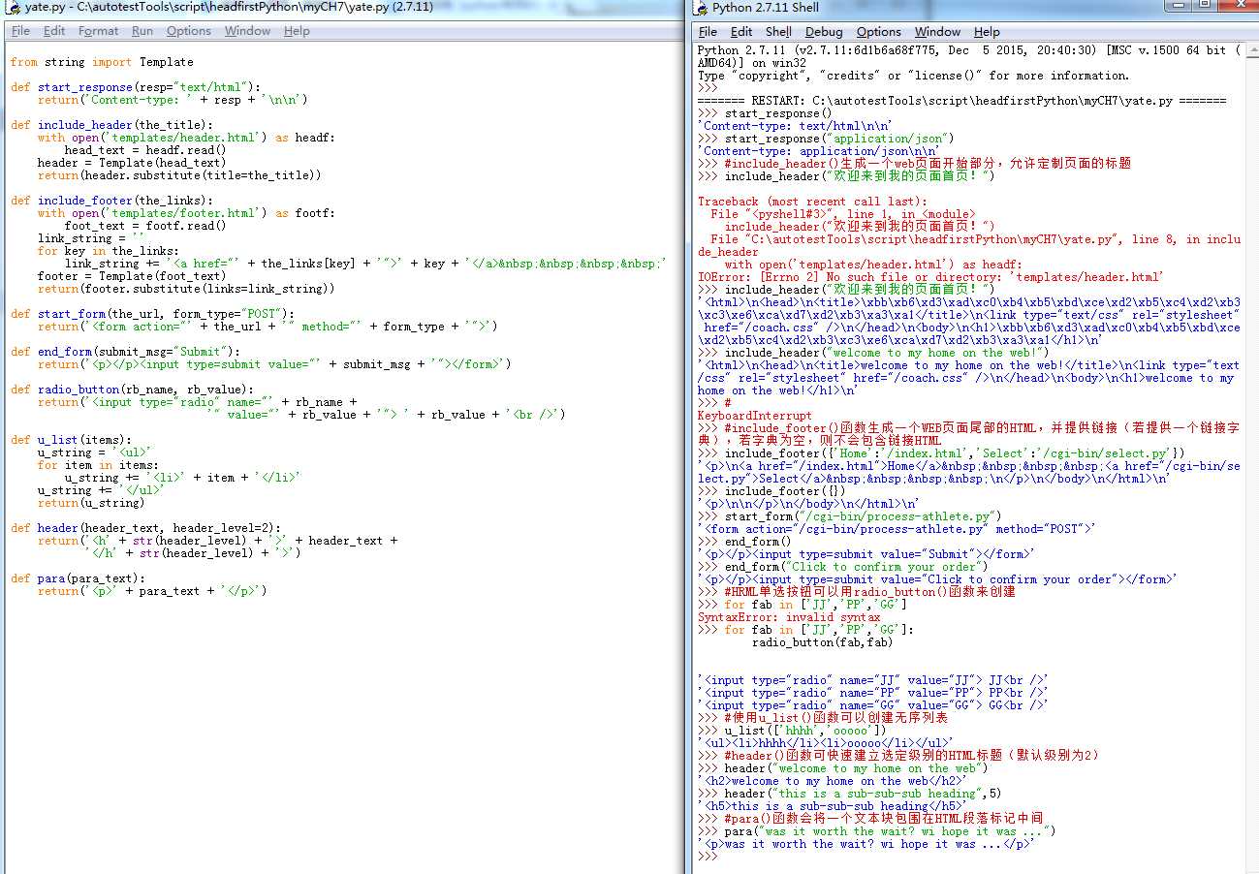
Task: Click 'header = Template(head_text)' line
Action: (132, 163)
